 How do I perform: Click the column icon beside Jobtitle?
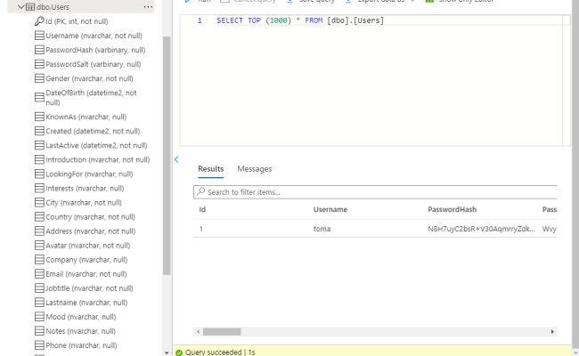39,288
